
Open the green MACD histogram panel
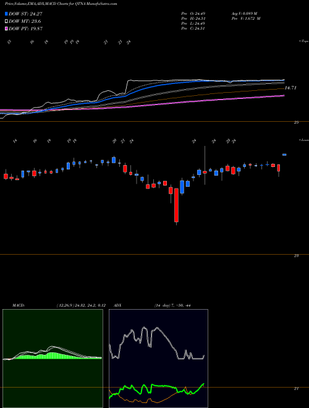pyautogui.click(x=53, y=359)
